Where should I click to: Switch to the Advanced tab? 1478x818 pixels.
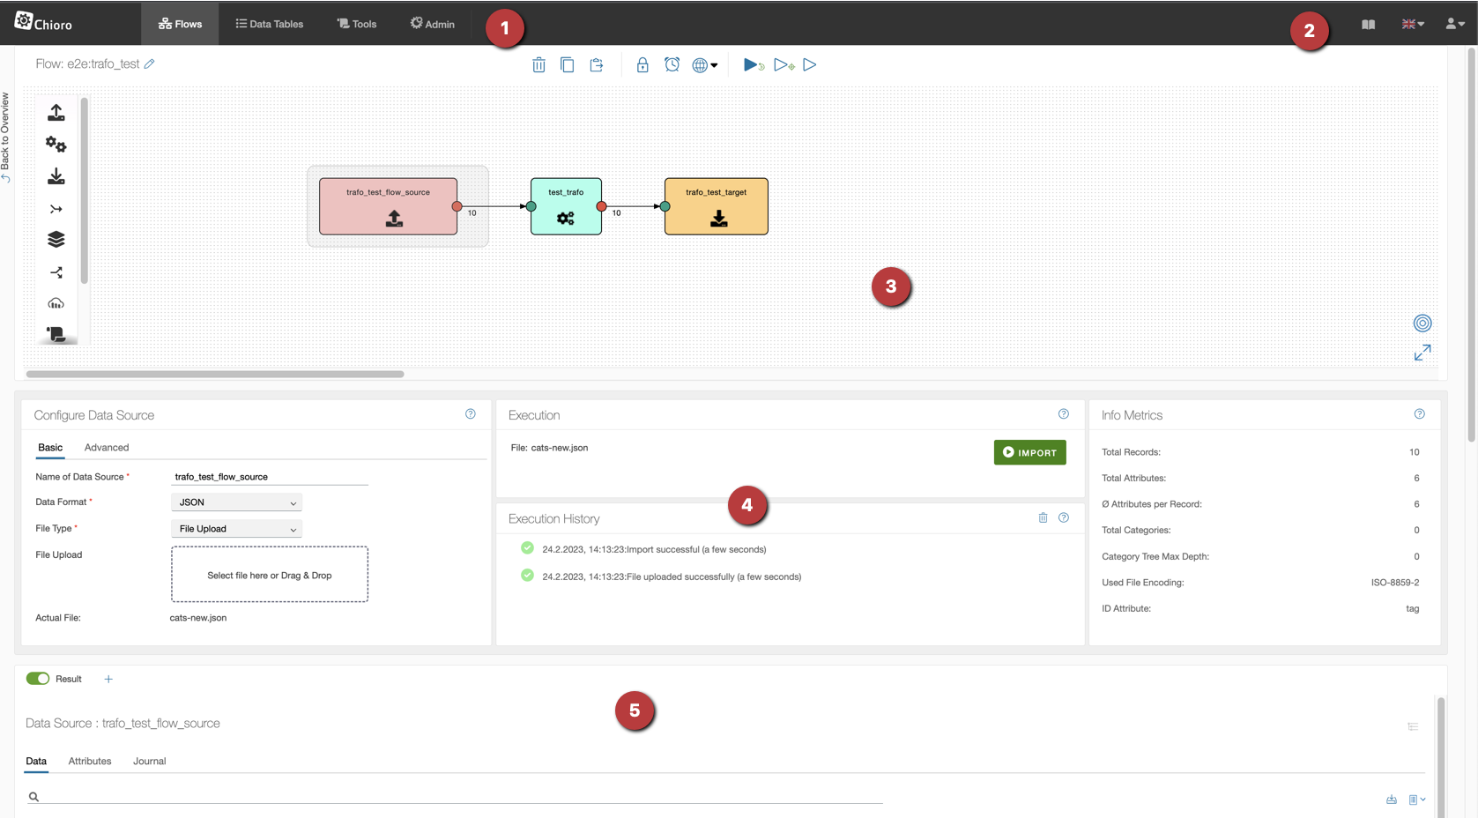(x=107, y=448)
